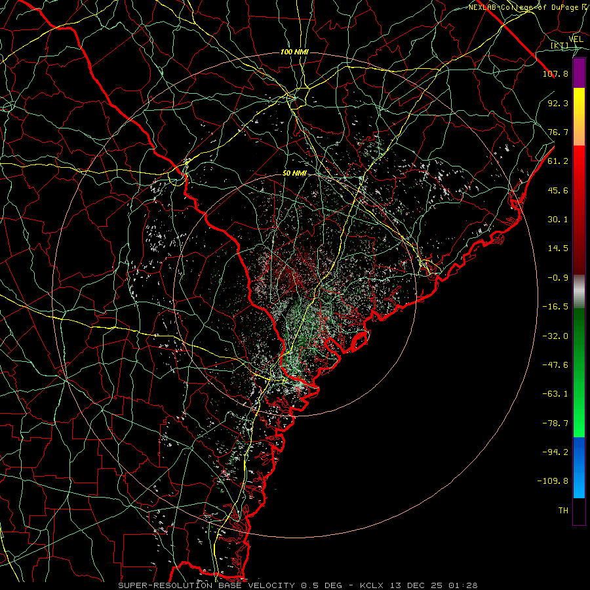Click the 107.8 value on the velocity scale
This screenshot has width=590, height=590.
click(555, 73)
